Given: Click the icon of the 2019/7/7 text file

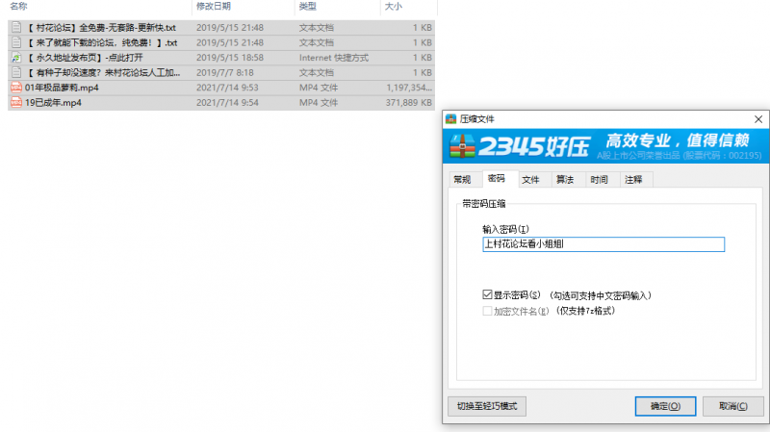Looking at the screenshot, I should [x=15, y=72].
